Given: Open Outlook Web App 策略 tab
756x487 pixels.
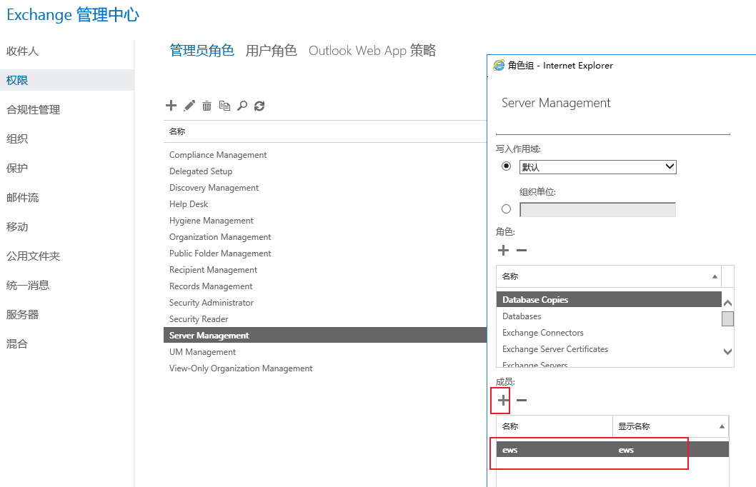Looking at the screenshot, I should 372,51.
